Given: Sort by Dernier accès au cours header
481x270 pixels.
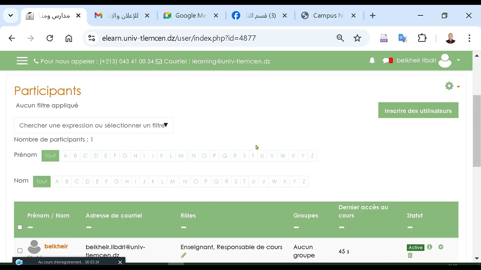Looking at the screenshot, I should [363, 211].
